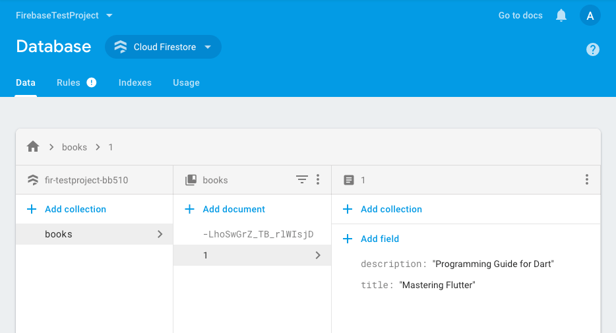Click books in the breadcrumb path
Image resolution: width=616 pixels, height=333 pixels.
point(75,147)
